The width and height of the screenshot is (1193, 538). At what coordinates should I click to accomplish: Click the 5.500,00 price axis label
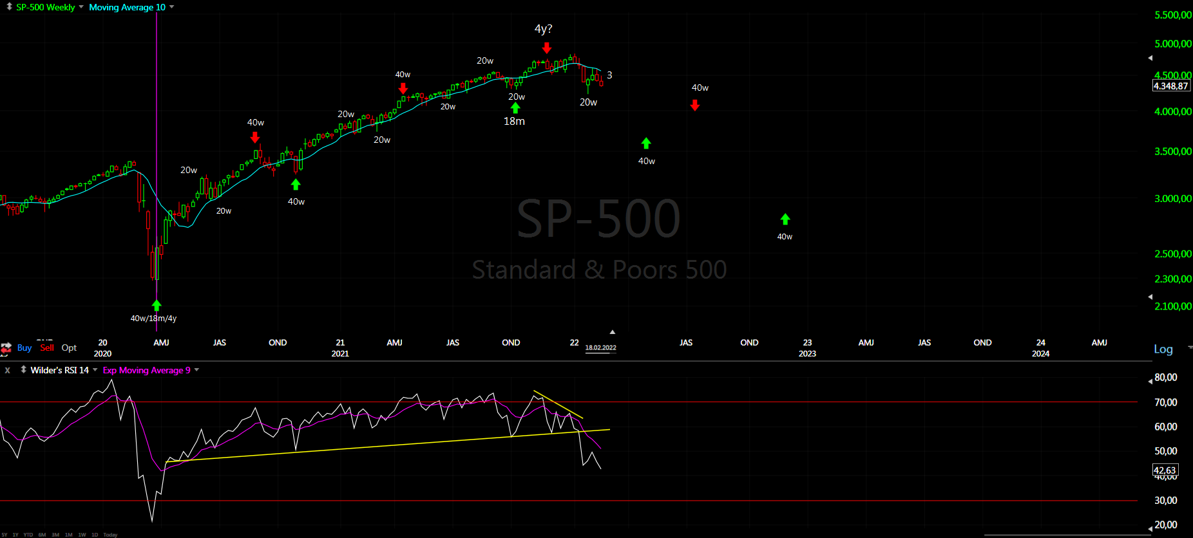(x=1172, y=15)
